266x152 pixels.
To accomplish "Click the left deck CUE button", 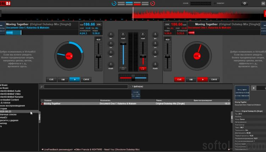I will (51, 80).
